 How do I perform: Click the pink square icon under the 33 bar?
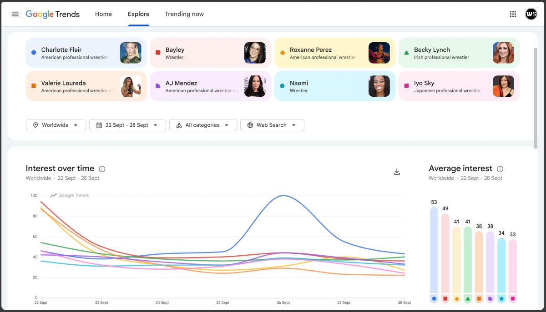tap(513, 299)
